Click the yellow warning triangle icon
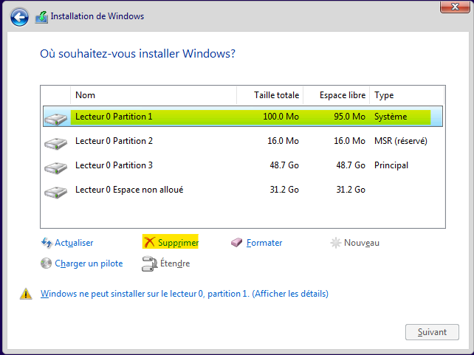Screen dimensions: 474x355 [27, 294]
